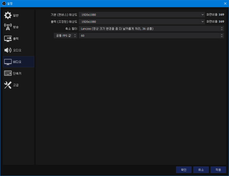The width and height of the screenshot is (229, 176).
Task: Click the 비디오 monitor icon
Action: [8, 62]
